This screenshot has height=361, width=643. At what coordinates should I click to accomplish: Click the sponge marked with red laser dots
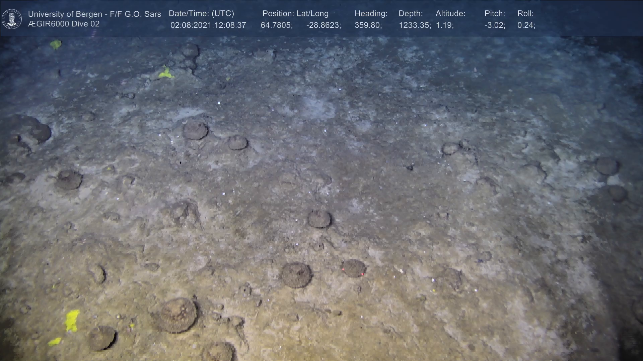point(353,268)
